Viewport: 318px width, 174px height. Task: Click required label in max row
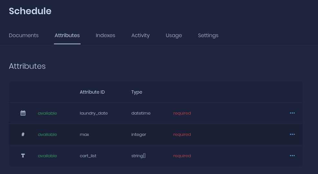[182, 135]
